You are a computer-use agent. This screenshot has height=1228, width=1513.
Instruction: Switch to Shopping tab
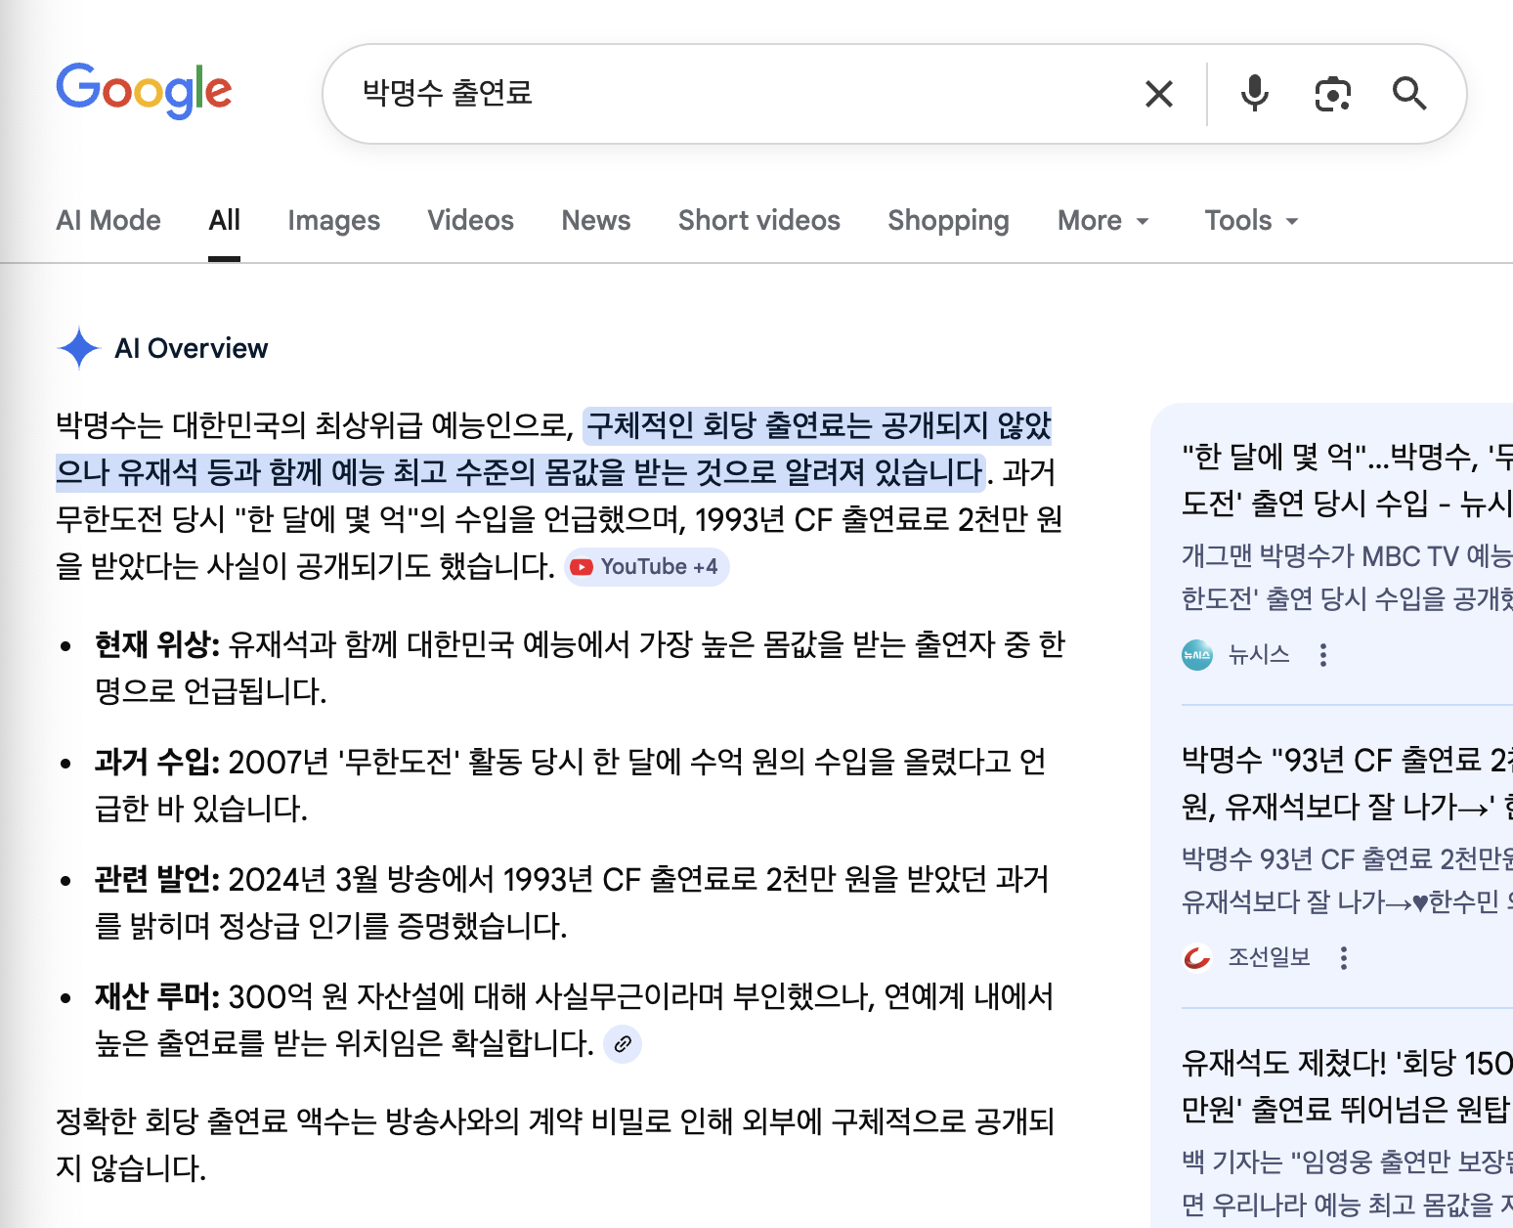click(948, 221)
